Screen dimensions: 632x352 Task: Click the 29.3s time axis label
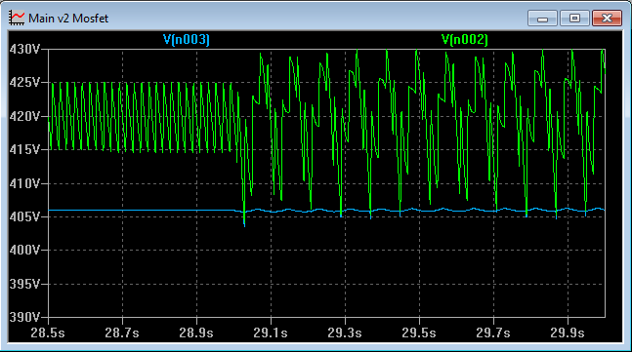click(345, 333)
